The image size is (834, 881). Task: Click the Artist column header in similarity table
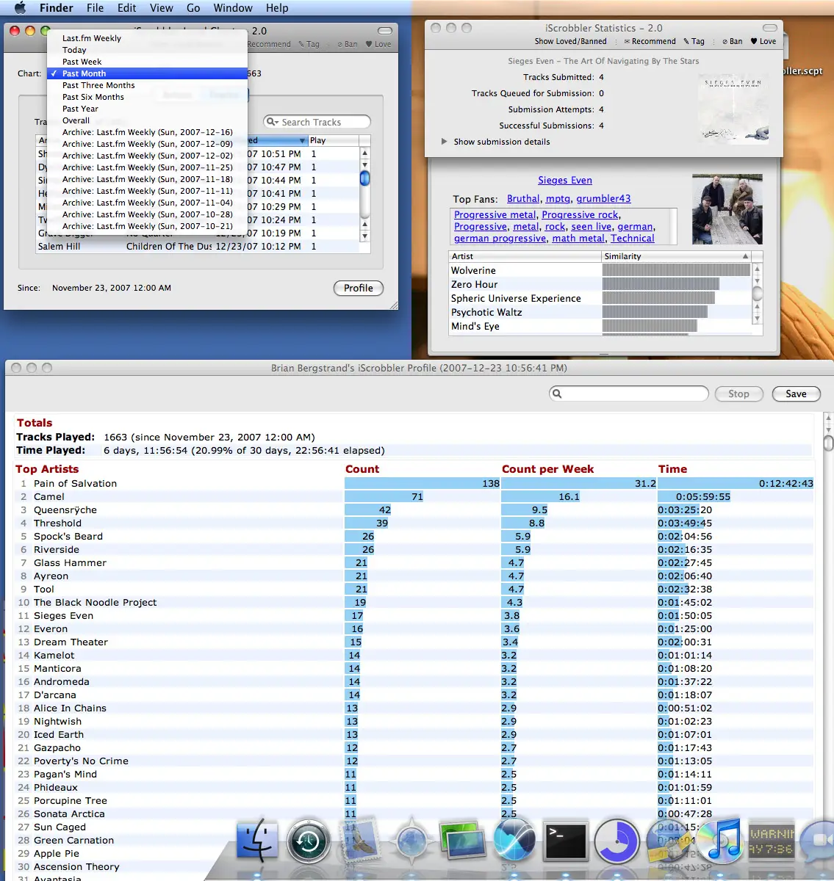click(x=525, y=256)
